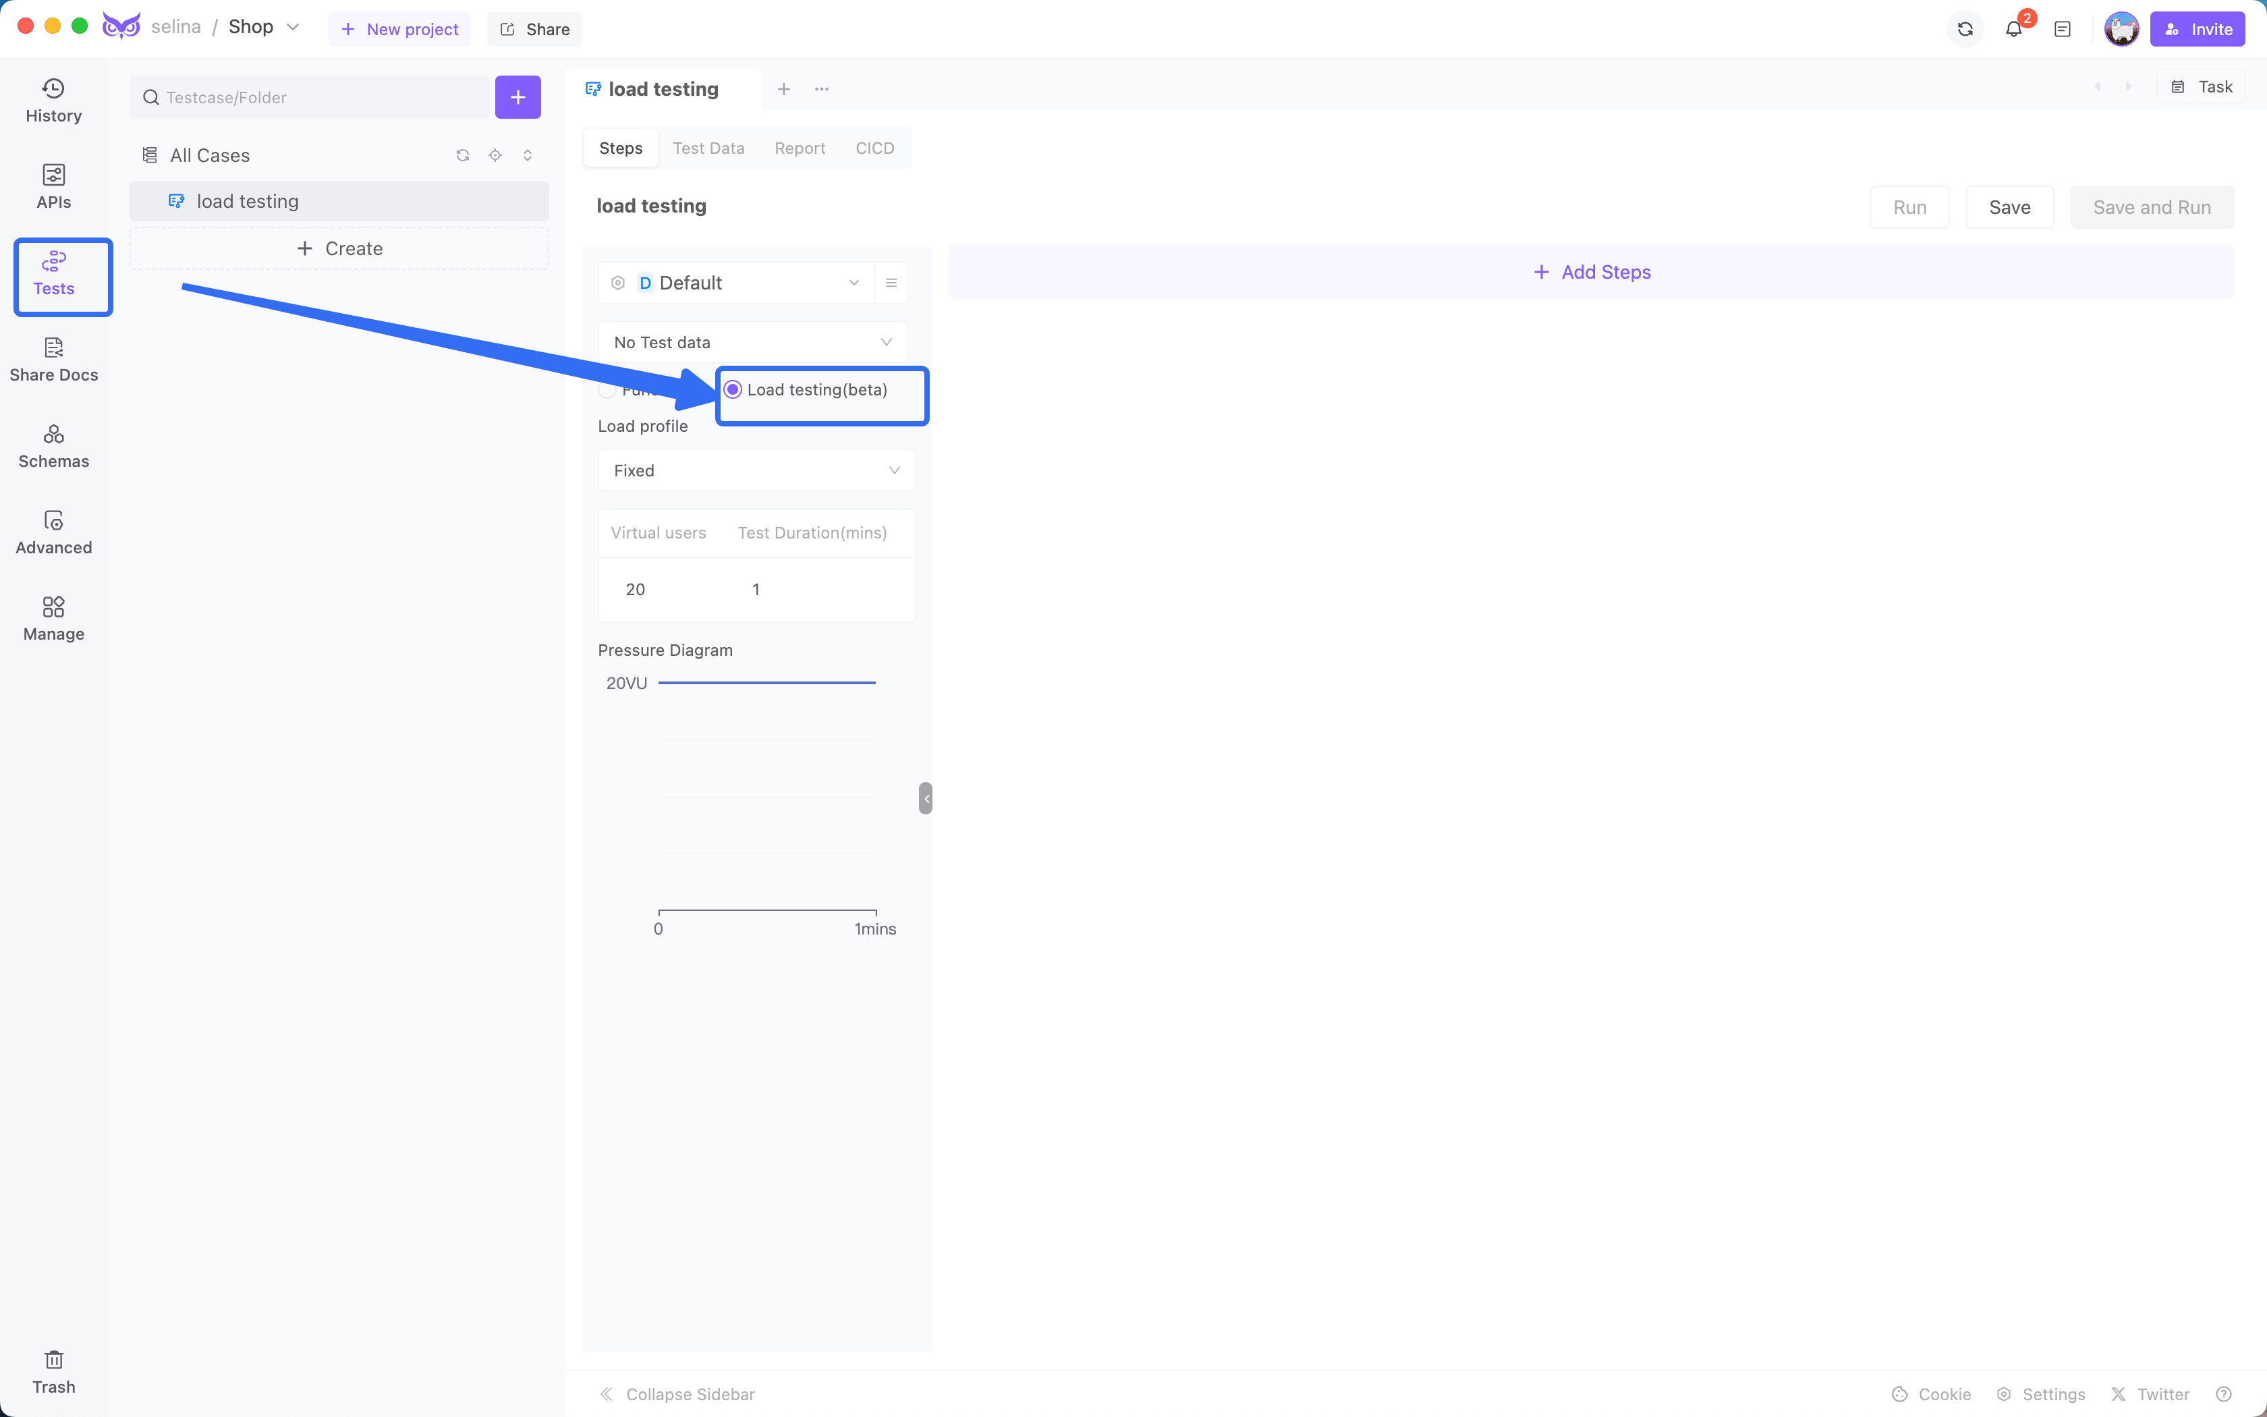Click the Invite button
The image size is (2267, 1417).
[x=2197, y=29]
